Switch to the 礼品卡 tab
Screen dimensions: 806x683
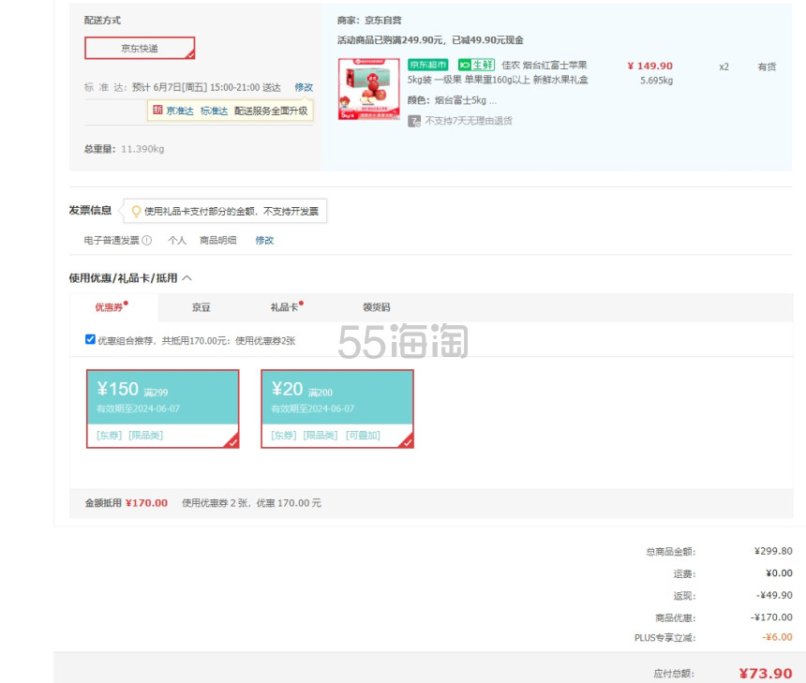click(x=284, y=307)
